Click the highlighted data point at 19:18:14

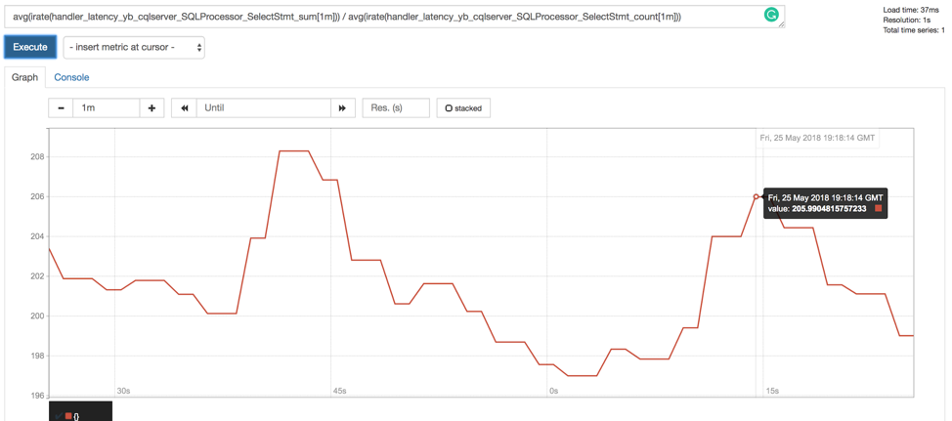(x=756, y=197)
